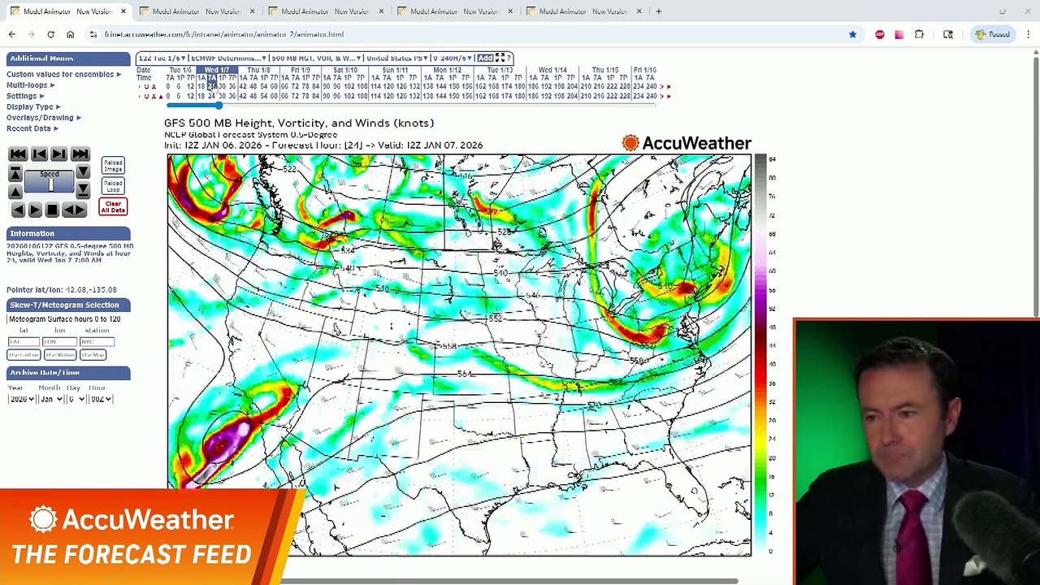Open the ECMWF model selection dropdown
Image resolution: width=1040 pixels, height=585 pixels.
(228, 58)
